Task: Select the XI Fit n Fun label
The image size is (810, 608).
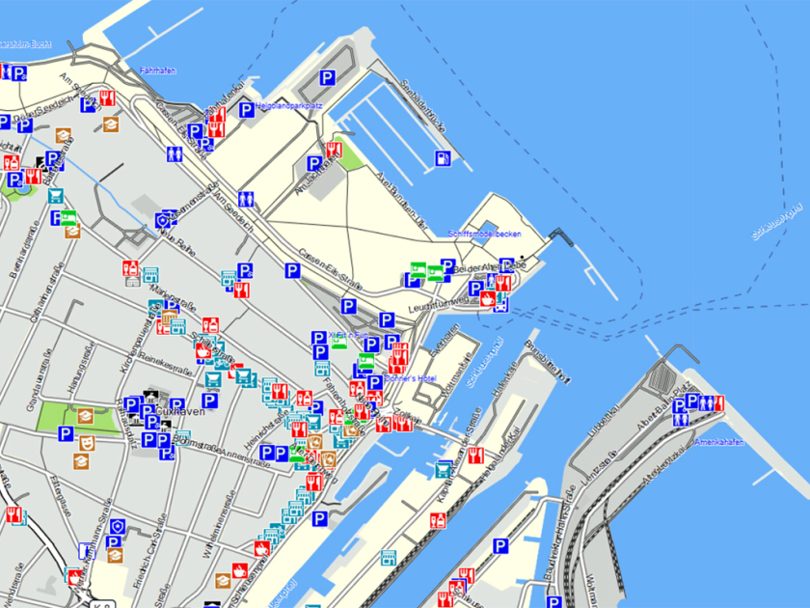Action: click(349, 336)
